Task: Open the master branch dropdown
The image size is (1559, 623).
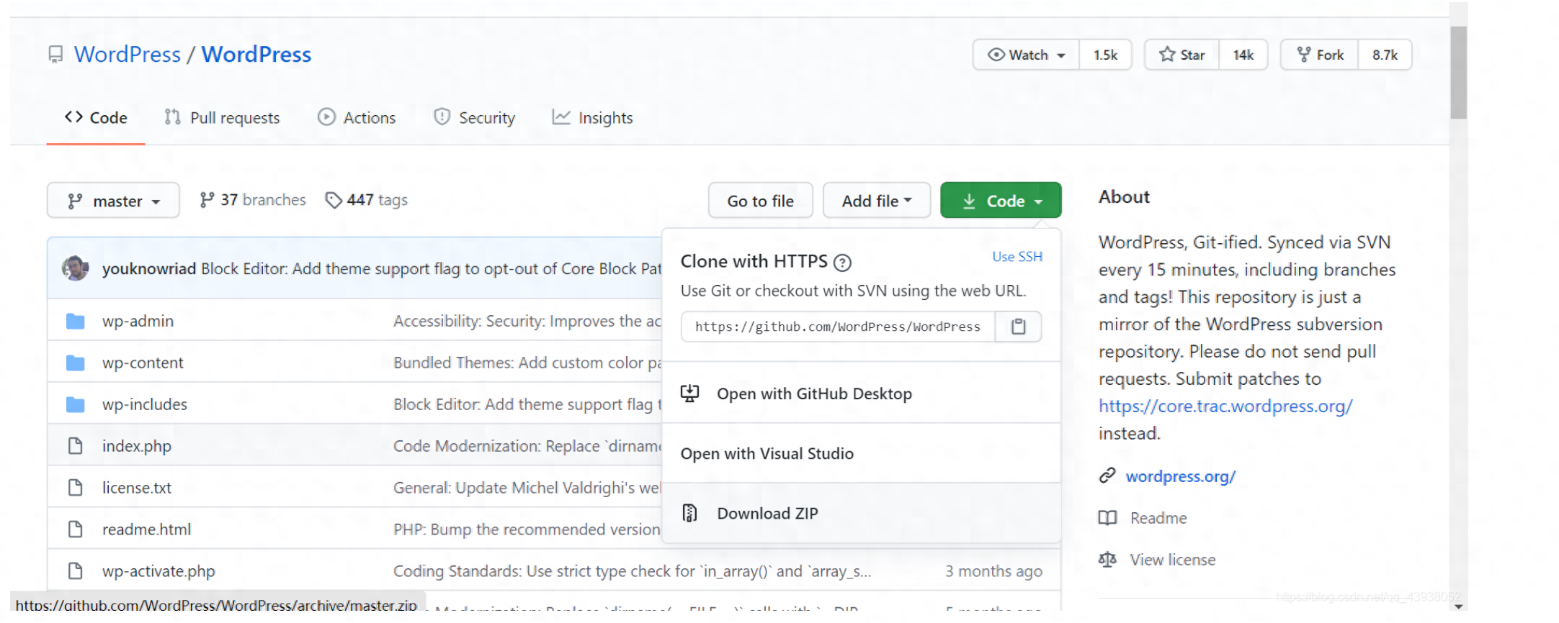Action: 113,200
